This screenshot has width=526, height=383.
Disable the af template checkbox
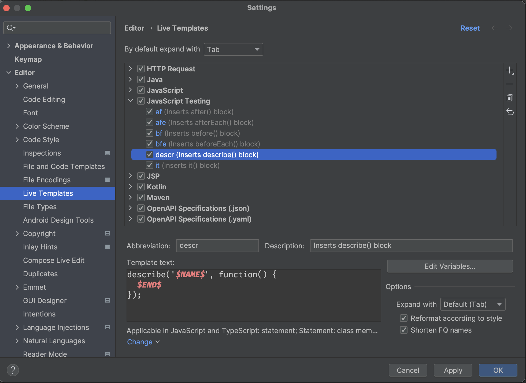[150, 112]
